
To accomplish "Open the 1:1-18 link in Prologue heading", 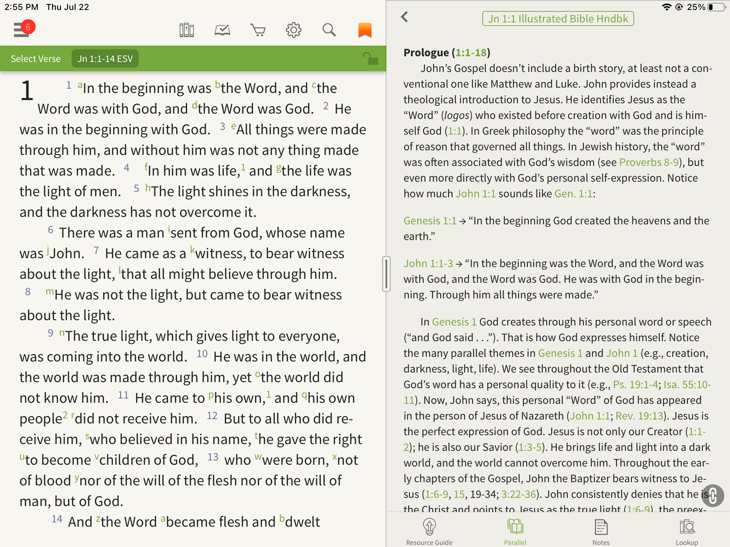I will click(x=471, y=53).
